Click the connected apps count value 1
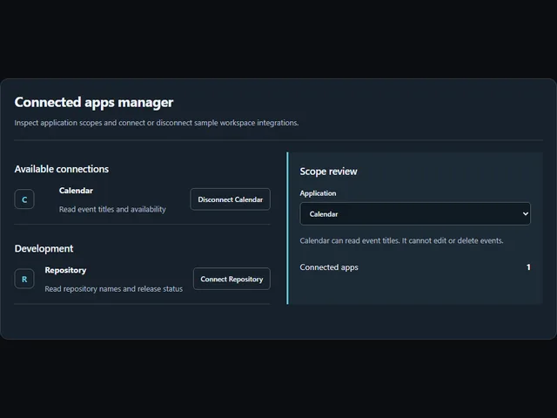The height and width of the screenshot is (418, 557). coord(528,267)
